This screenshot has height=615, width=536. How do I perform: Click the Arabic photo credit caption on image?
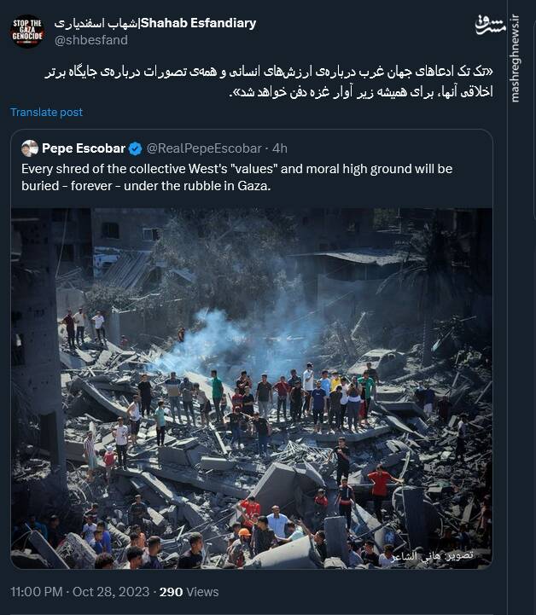432,555
